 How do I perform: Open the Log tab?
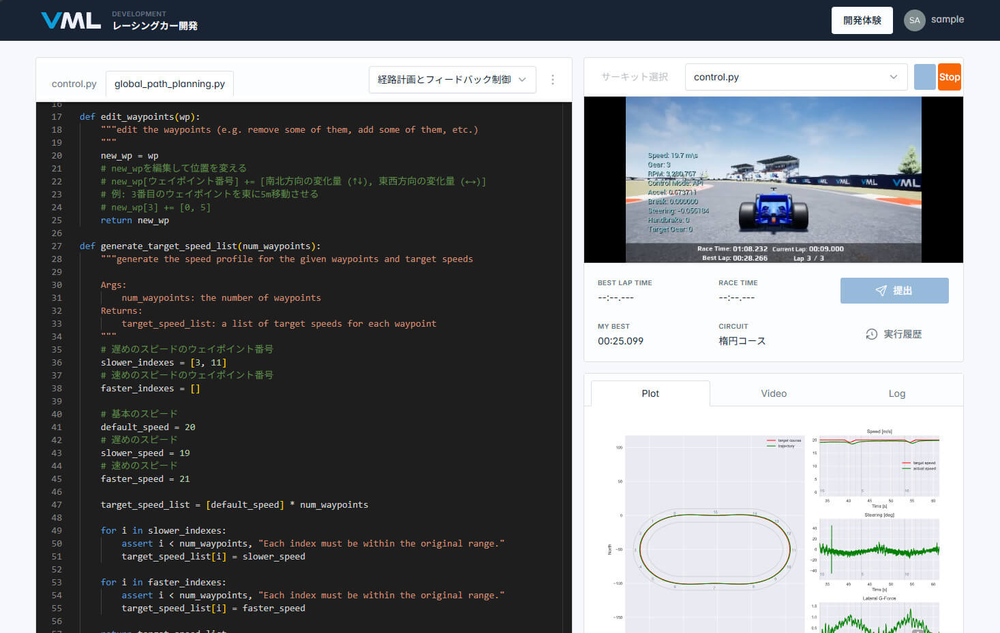[897, 393]
